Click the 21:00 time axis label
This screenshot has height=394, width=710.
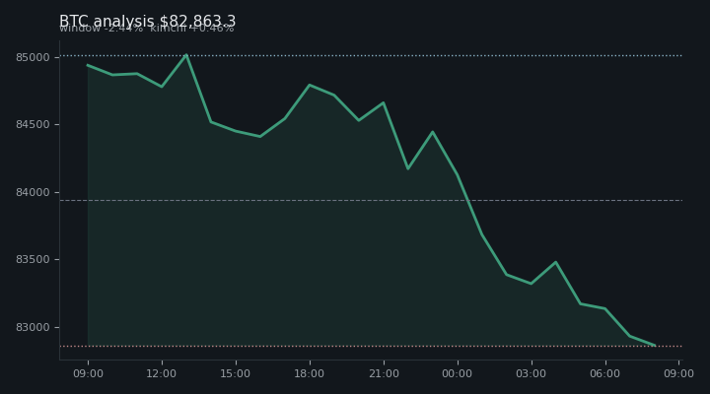pyautogui.click(x=384, y=373)
